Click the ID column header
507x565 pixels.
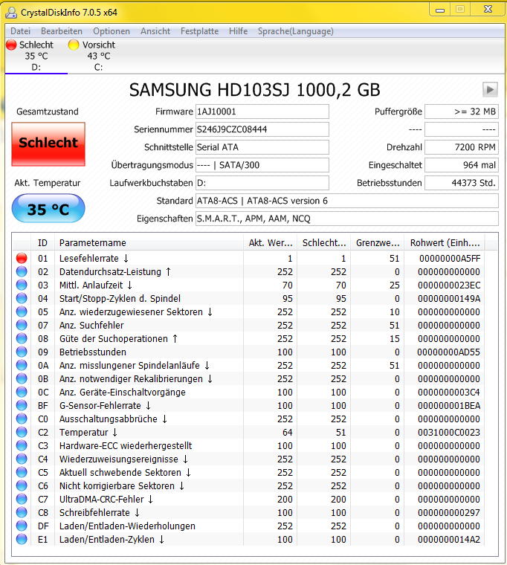click(x=42, y=243)
